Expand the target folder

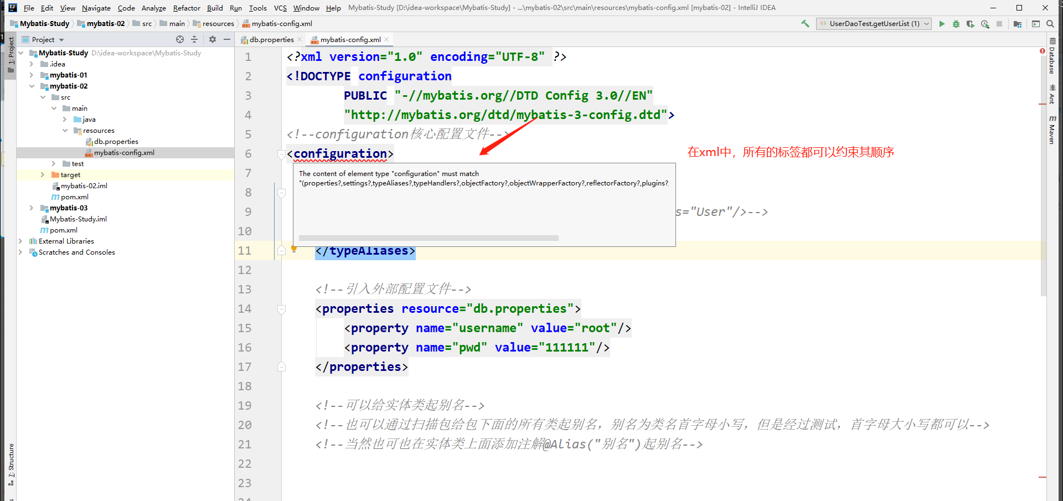(43, 175)
